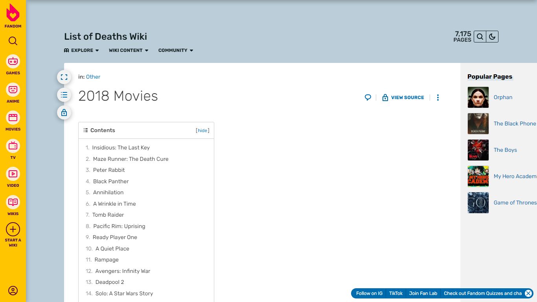Close the bottom promo bar
This screenshot has height=302, width=537.
(x=528, y=293)
